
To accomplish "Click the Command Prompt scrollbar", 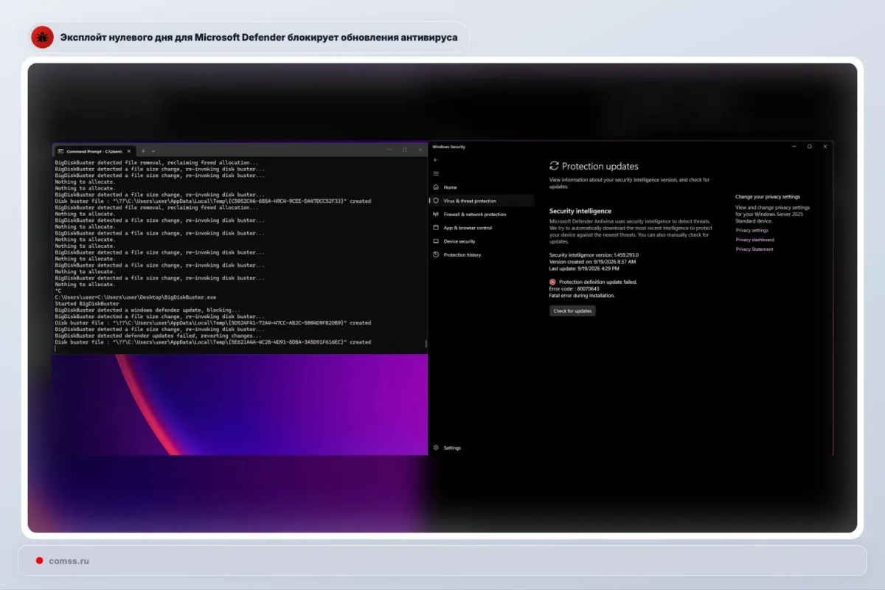I will point(426,344).
